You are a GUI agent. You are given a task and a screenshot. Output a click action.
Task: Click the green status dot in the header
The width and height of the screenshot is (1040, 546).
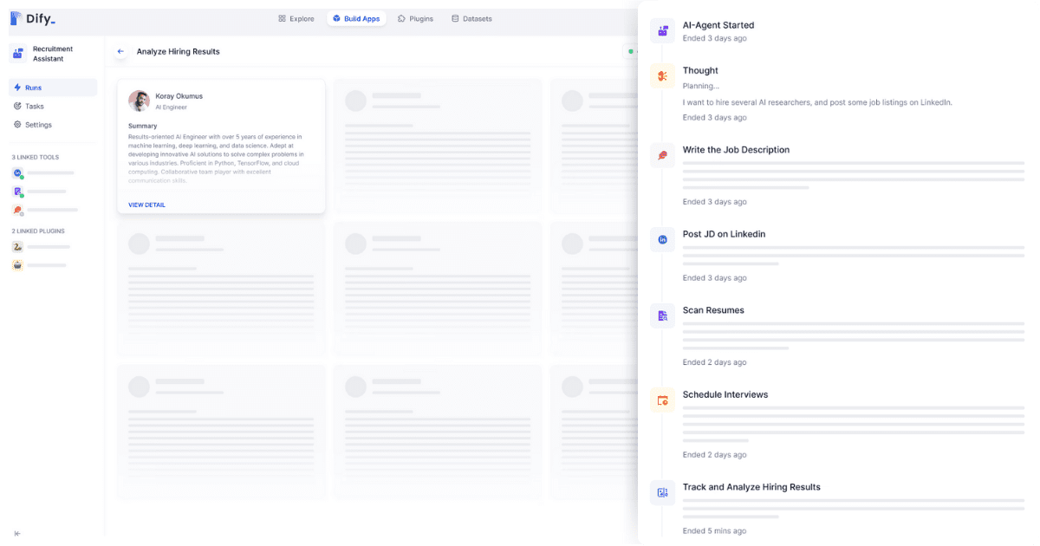pyautogui.click(x=631, y=51)
